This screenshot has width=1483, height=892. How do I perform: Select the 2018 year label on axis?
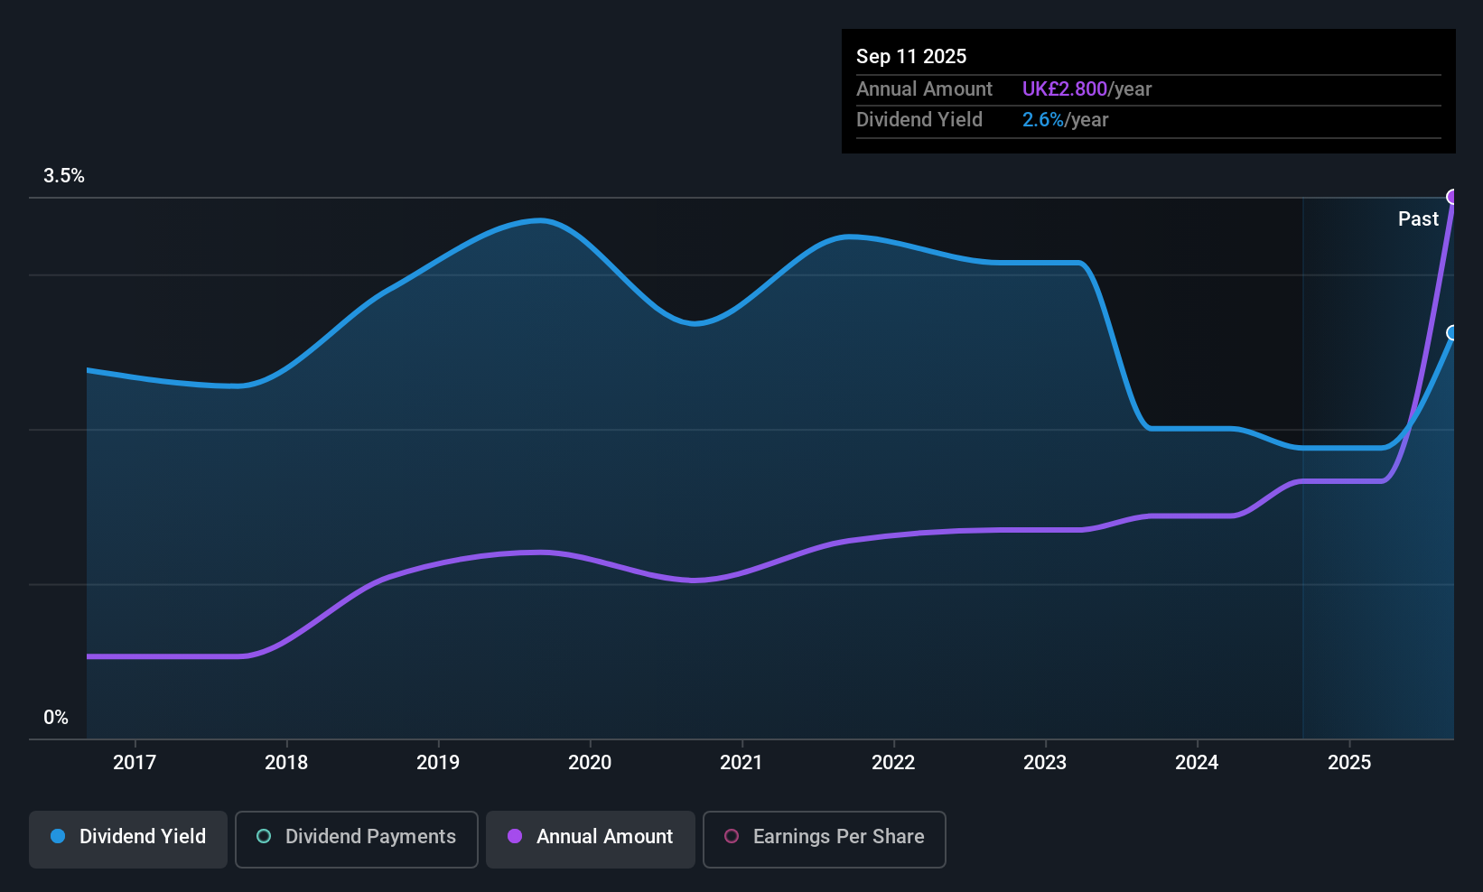pyautogui.click(x=286, y=762)
